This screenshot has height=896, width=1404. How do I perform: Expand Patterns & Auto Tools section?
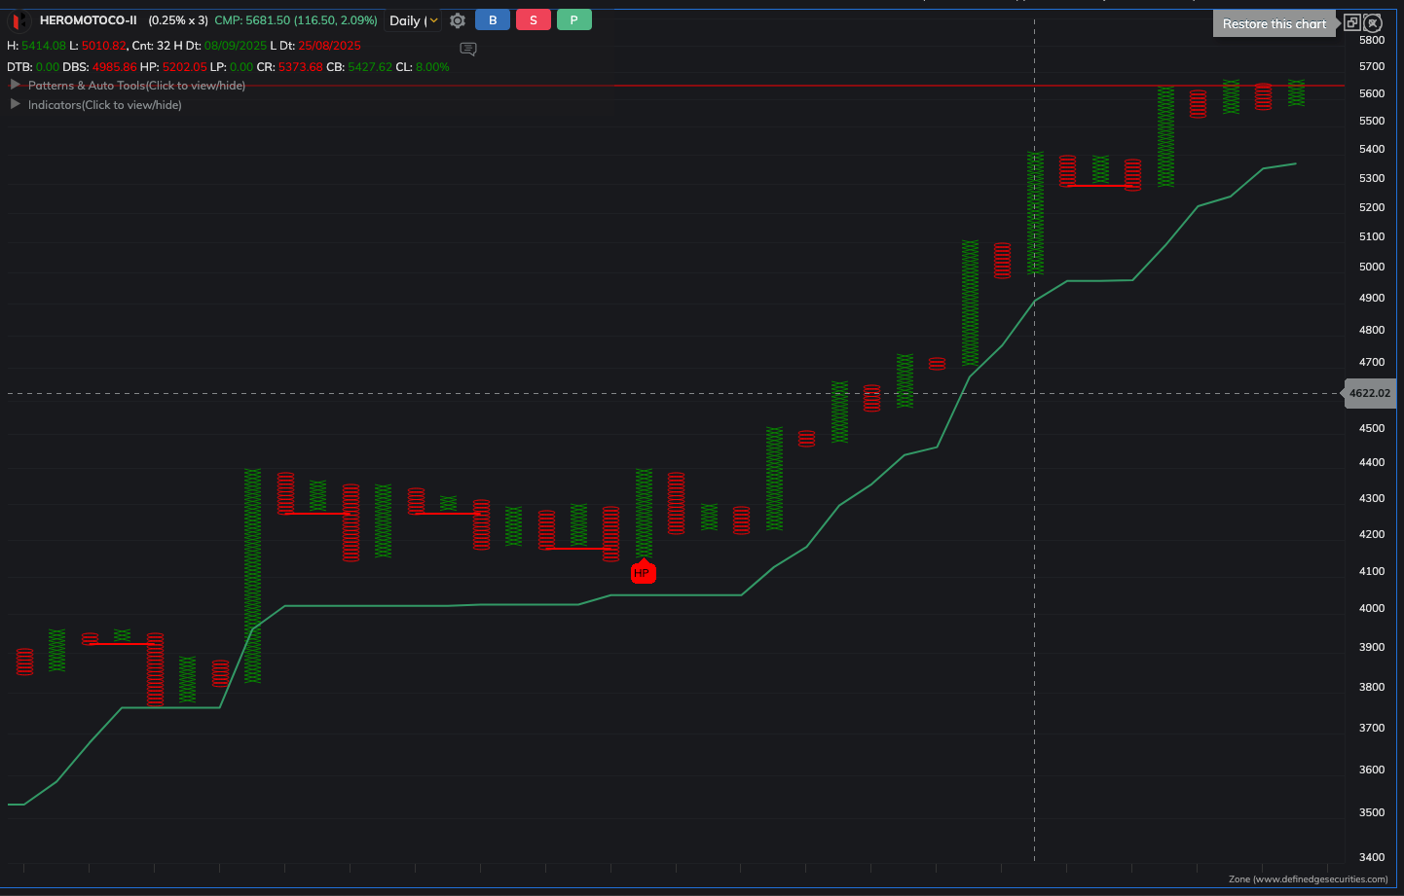136,86
